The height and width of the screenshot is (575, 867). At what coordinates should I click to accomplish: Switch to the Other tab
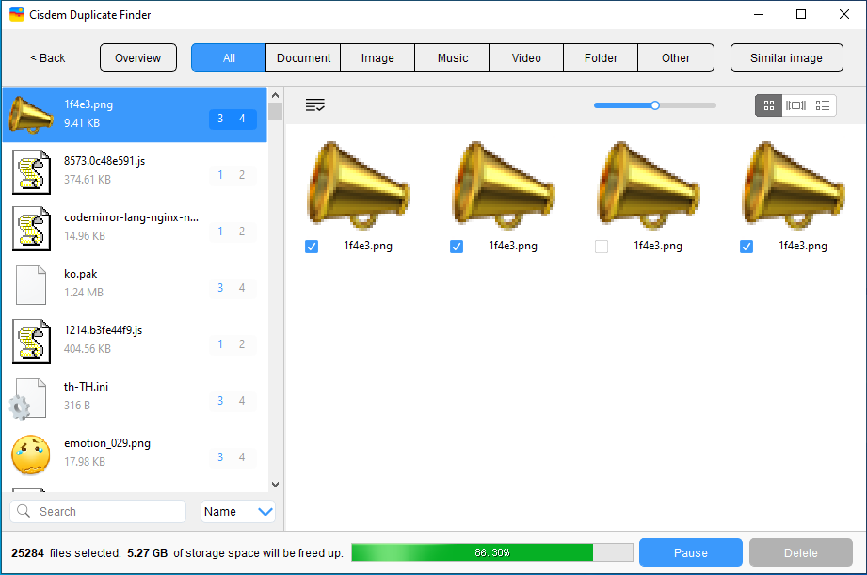(x=676, y=57)
